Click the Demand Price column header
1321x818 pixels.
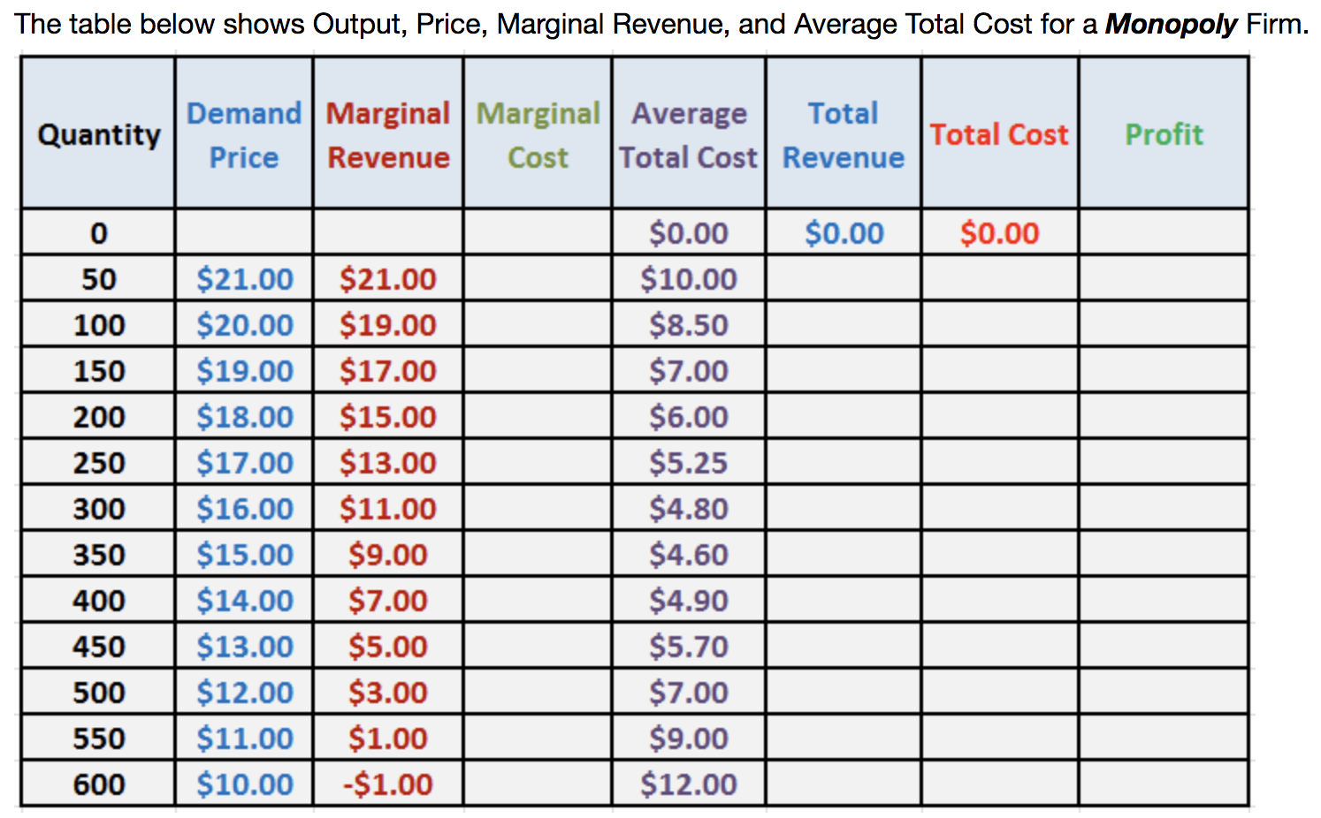[x=243, y=134]
